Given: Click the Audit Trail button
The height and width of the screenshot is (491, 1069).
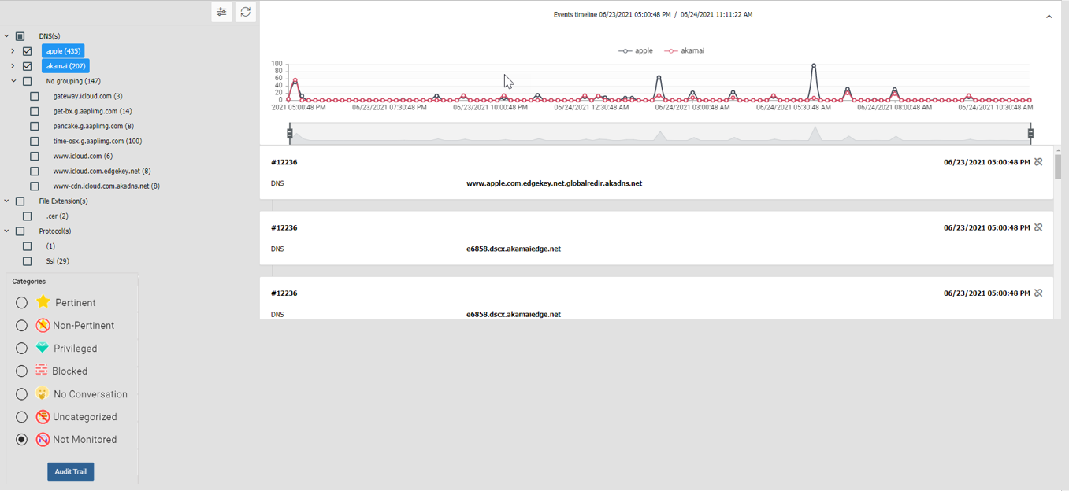Looking at the screenshot, I should pyautogui.click(x=70, y=471).
